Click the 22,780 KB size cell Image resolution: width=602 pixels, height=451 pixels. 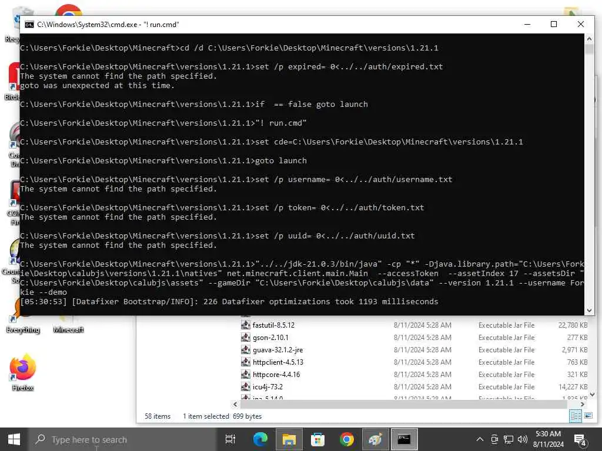coord(573,325)
